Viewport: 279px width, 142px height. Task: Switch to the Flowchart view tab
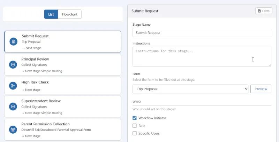click(x=69, y=14)
